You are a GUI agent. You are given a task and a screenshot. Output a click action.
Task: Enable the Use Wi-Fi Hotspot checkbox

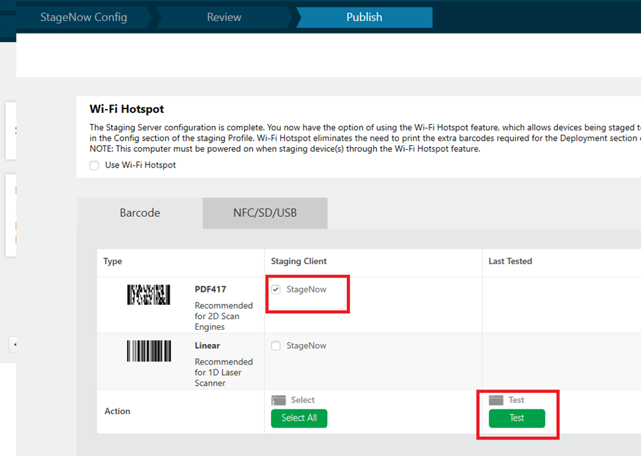[x=94, y=165]
